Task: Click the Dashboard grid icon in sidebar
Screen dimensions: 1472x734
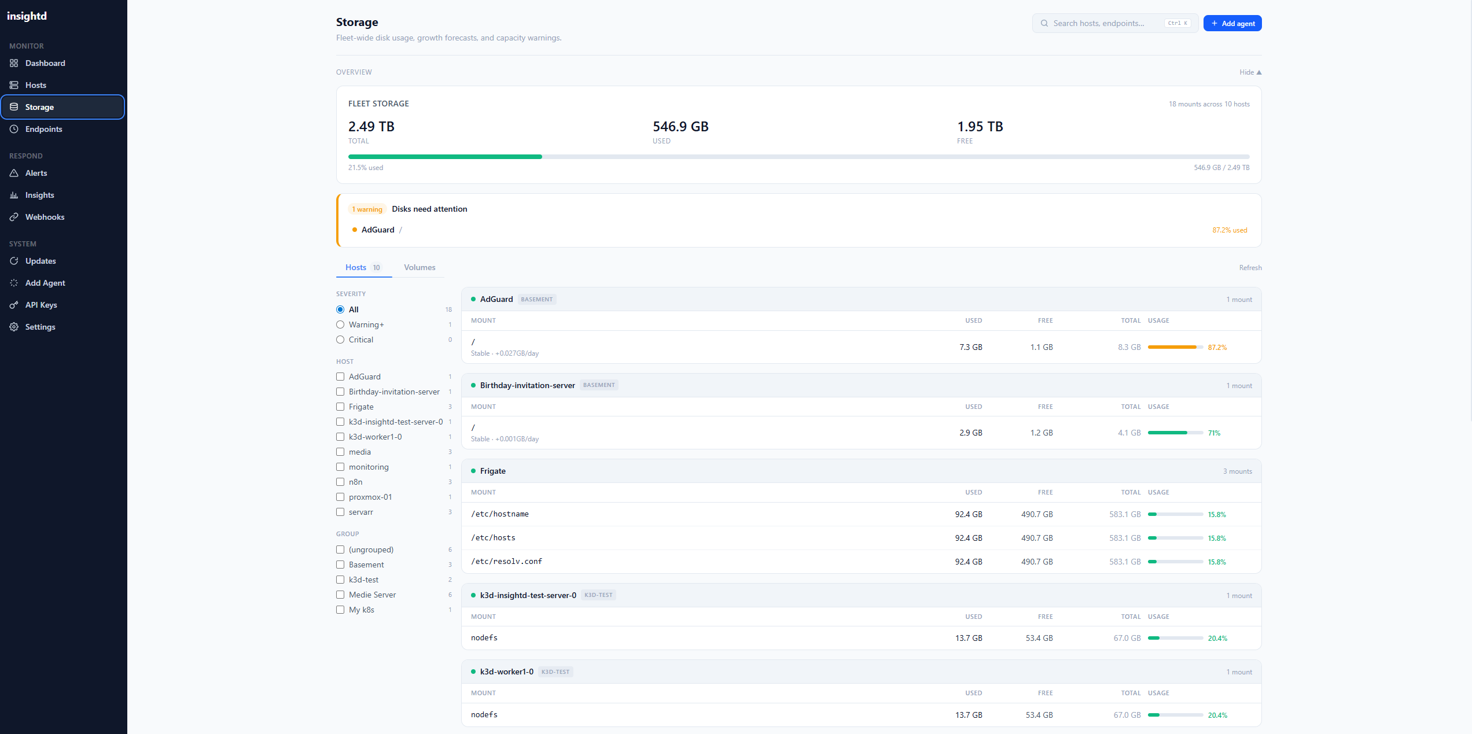Action: pyautogui.click(x=14, y=63)
